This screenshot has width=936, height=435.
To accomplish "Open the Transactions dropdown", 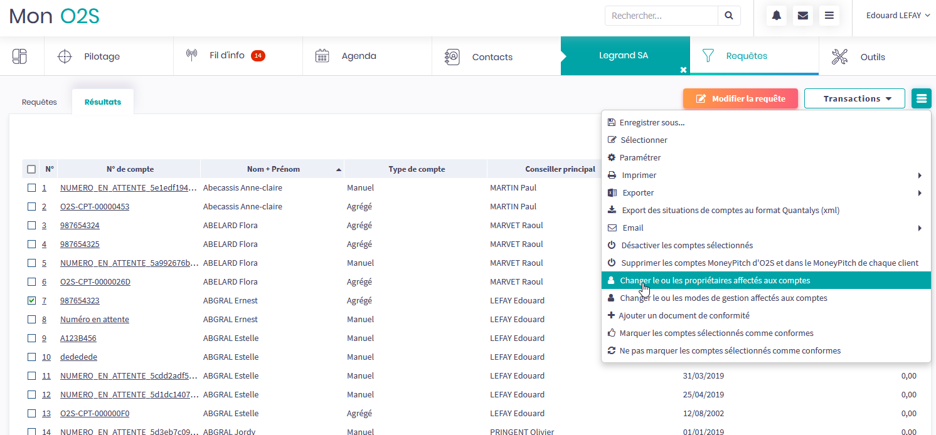I will [854, 98].
